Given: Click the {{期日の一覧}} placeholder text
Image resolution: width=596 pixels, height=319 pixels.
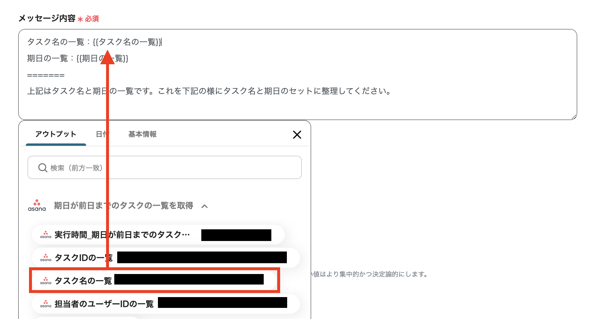Looking at the screenshot, I should [103, 58].
